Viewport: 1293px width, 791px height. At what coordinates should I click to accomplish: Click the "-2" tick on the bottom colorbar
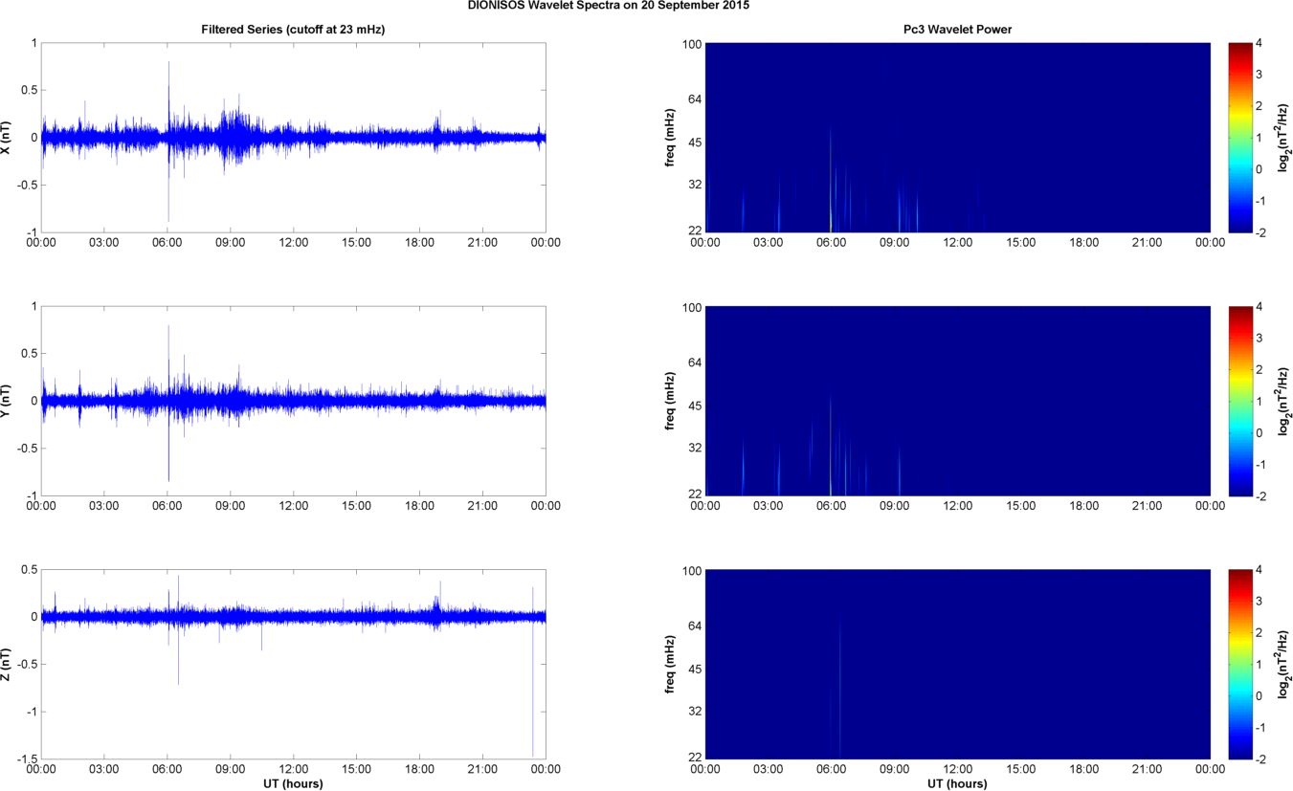1260,758
